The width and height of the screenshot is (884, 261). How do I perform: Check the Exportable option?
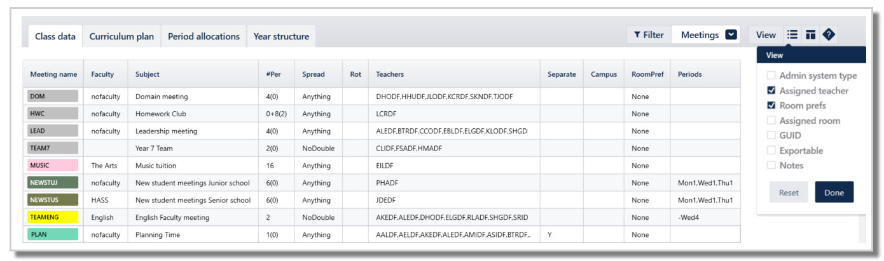click(771, 151)
